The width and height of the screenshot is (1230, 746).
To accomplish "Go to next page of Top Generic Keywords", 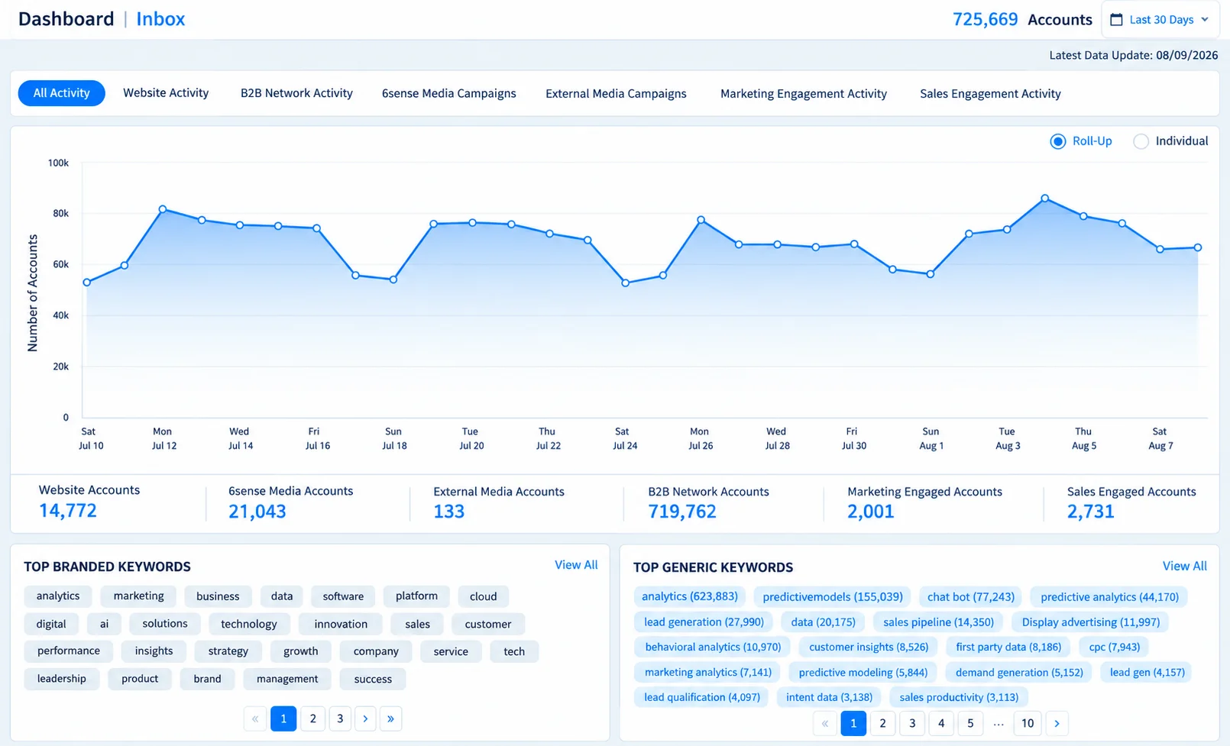I will pos(1057,723).
